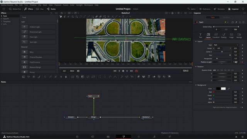This screenshot has height=139, width=247.
Task: Open project settings gear
Action: (x=242, y=137)
